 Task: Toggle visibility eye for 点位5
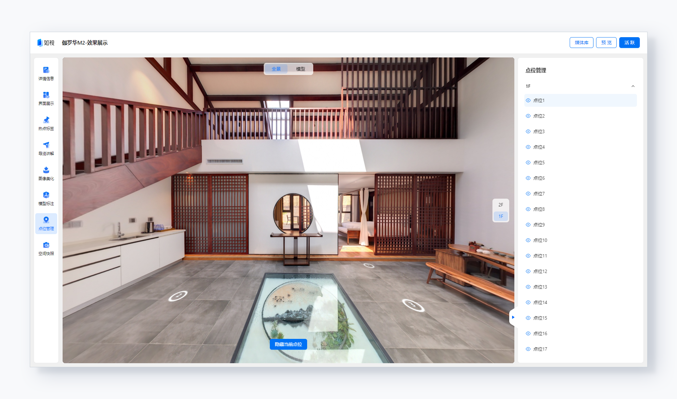tap(528, 163)
